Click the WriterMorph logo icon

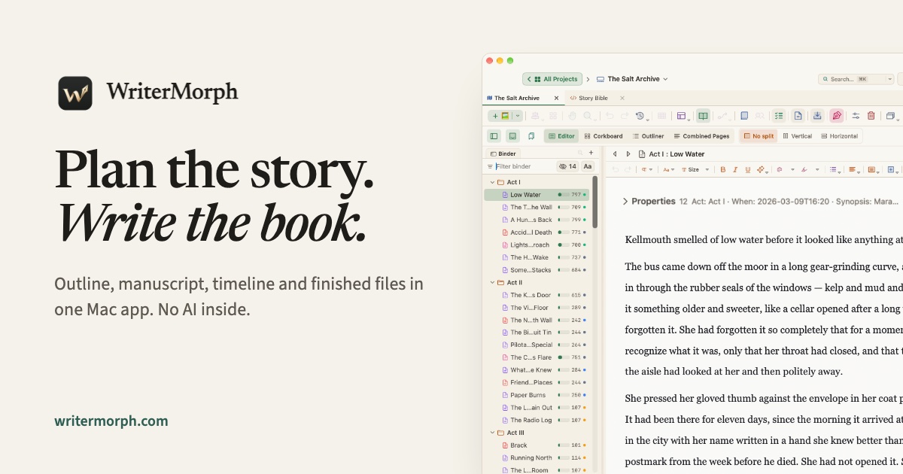[x=75, y=93]
